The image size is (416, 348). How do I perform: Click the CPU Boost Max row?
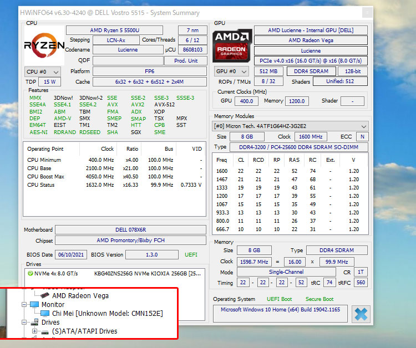pos(115,177)
